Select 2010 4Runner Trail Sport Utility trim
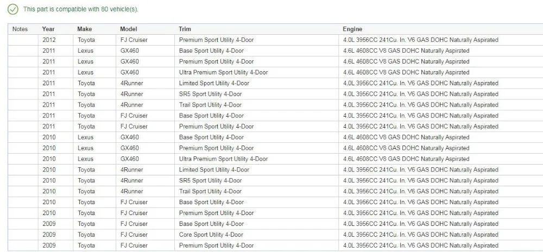The image size is (543, 252). 210,191
